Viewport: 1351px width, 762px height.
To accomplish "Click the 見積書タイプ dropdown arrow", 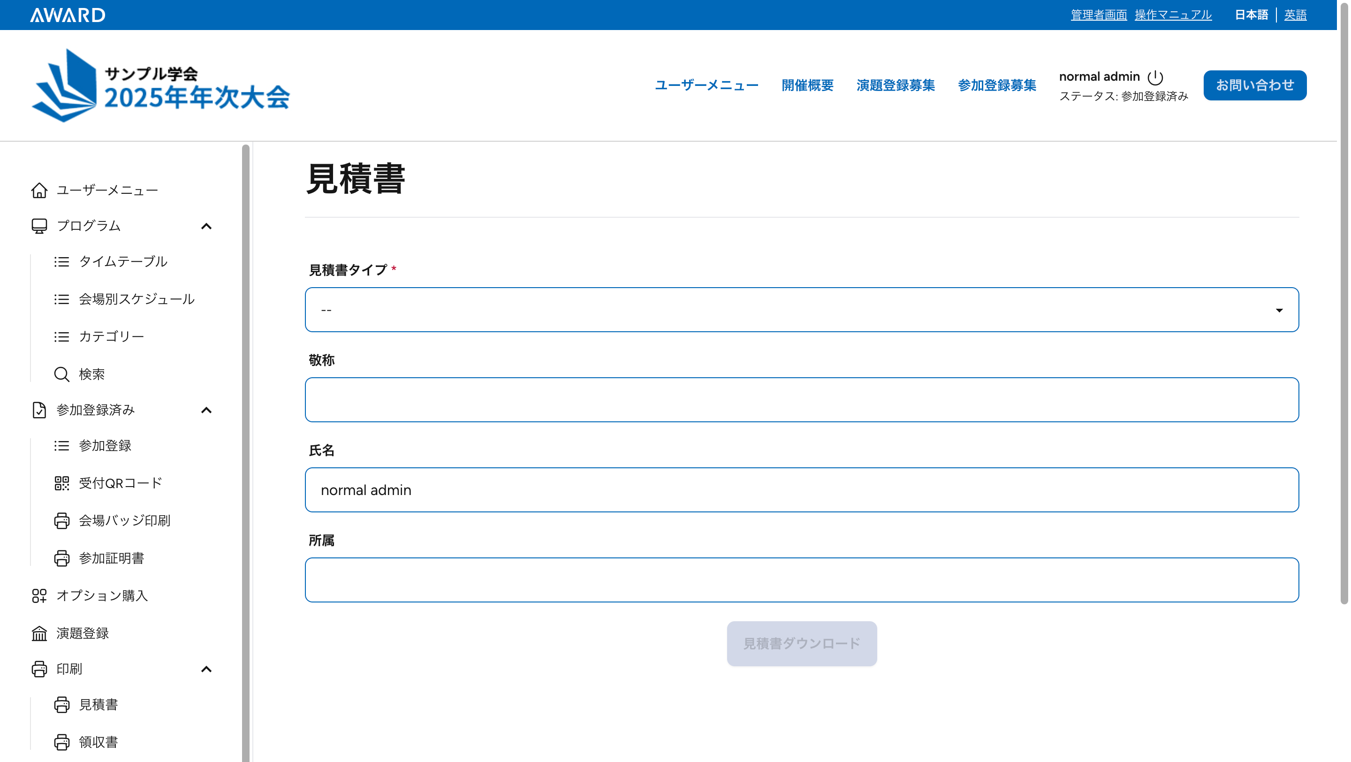I will point(1280,311).
